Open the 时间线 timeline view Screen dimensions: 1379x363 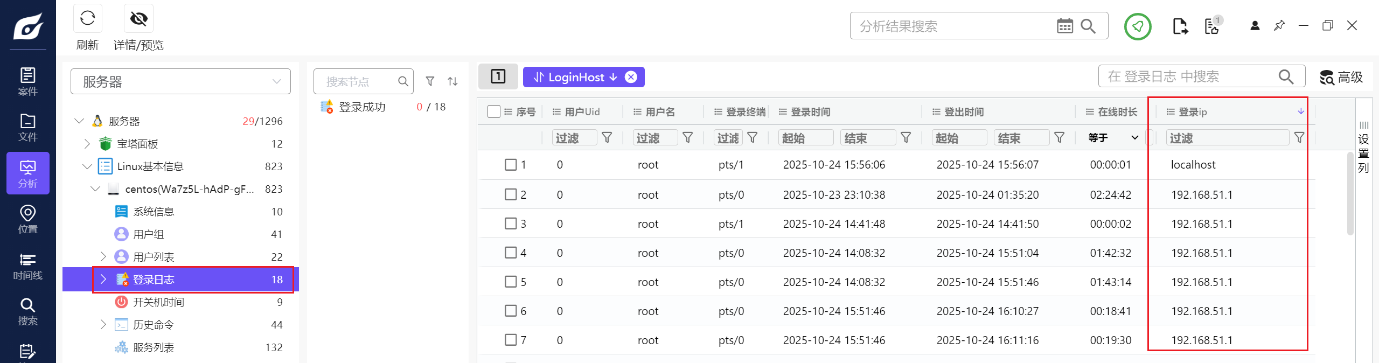[x=27, y=266]
